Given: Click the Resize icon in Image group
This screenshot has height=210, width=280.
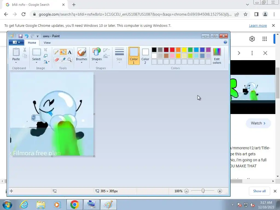Looking at the screenshot, I should pyautogui.click(x=46, y=56).
